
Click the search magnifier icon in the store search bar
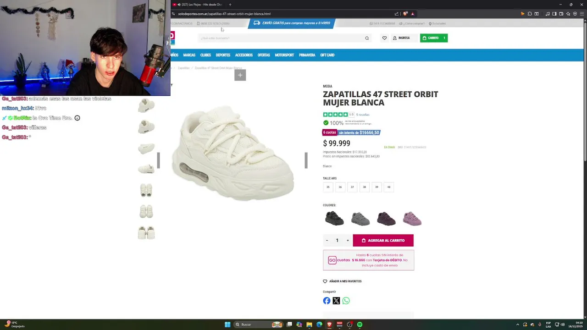(x=367, y=38)
